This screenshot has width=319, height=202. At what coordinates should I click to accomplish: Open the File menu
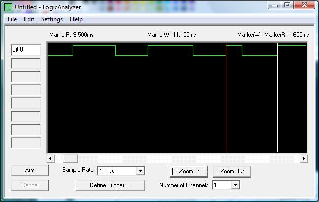pos(12,19)
